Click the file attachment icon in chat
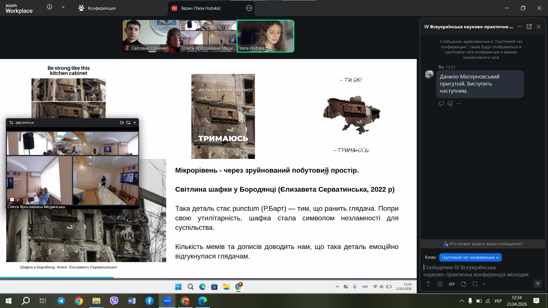Viewport: 548px width, 308px height. [x=463, y=284]
